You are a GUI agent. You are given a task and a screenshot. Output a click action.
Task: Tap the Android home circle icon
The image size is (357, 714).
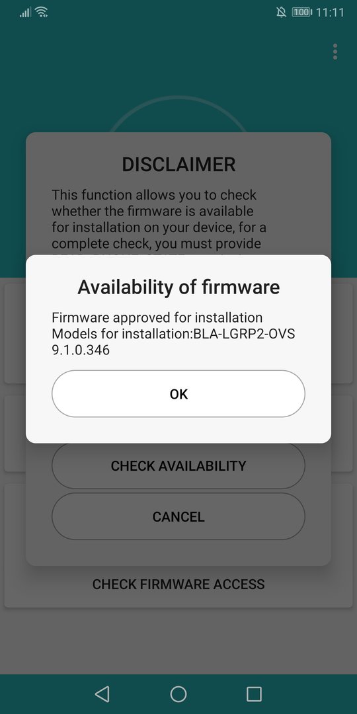178,694
